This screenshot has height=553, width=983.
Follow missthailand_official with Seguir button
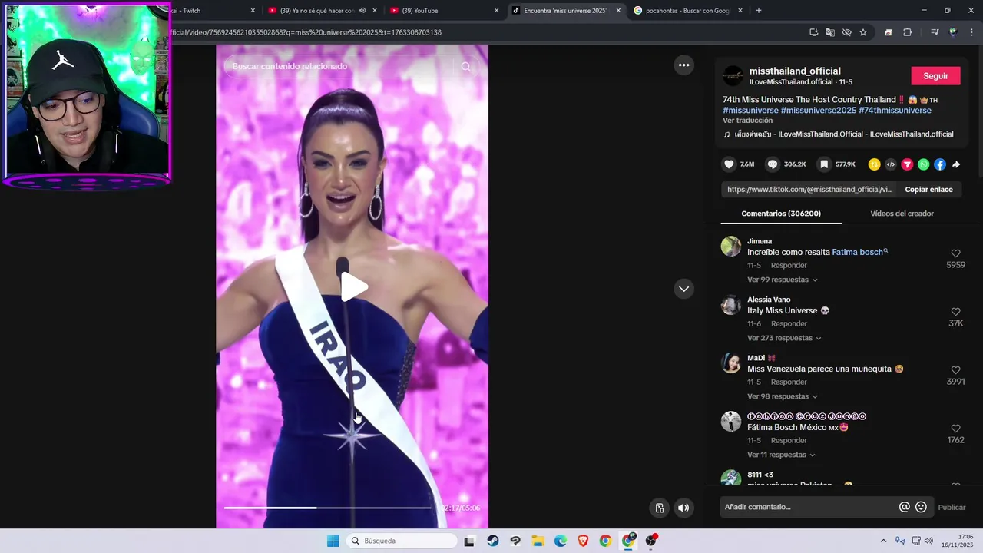[x=935, y=76]
